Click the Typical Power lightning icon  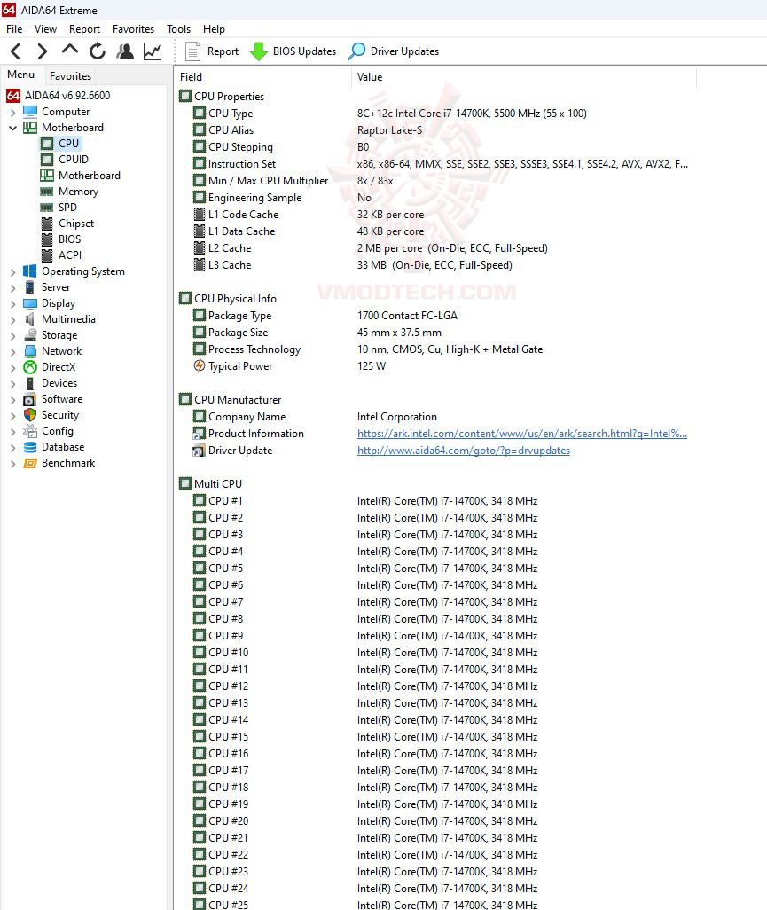[x=199, y=366]
